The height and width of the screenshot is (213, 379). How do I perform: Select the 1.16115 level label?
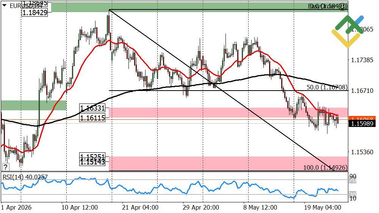tap(92, 118)
